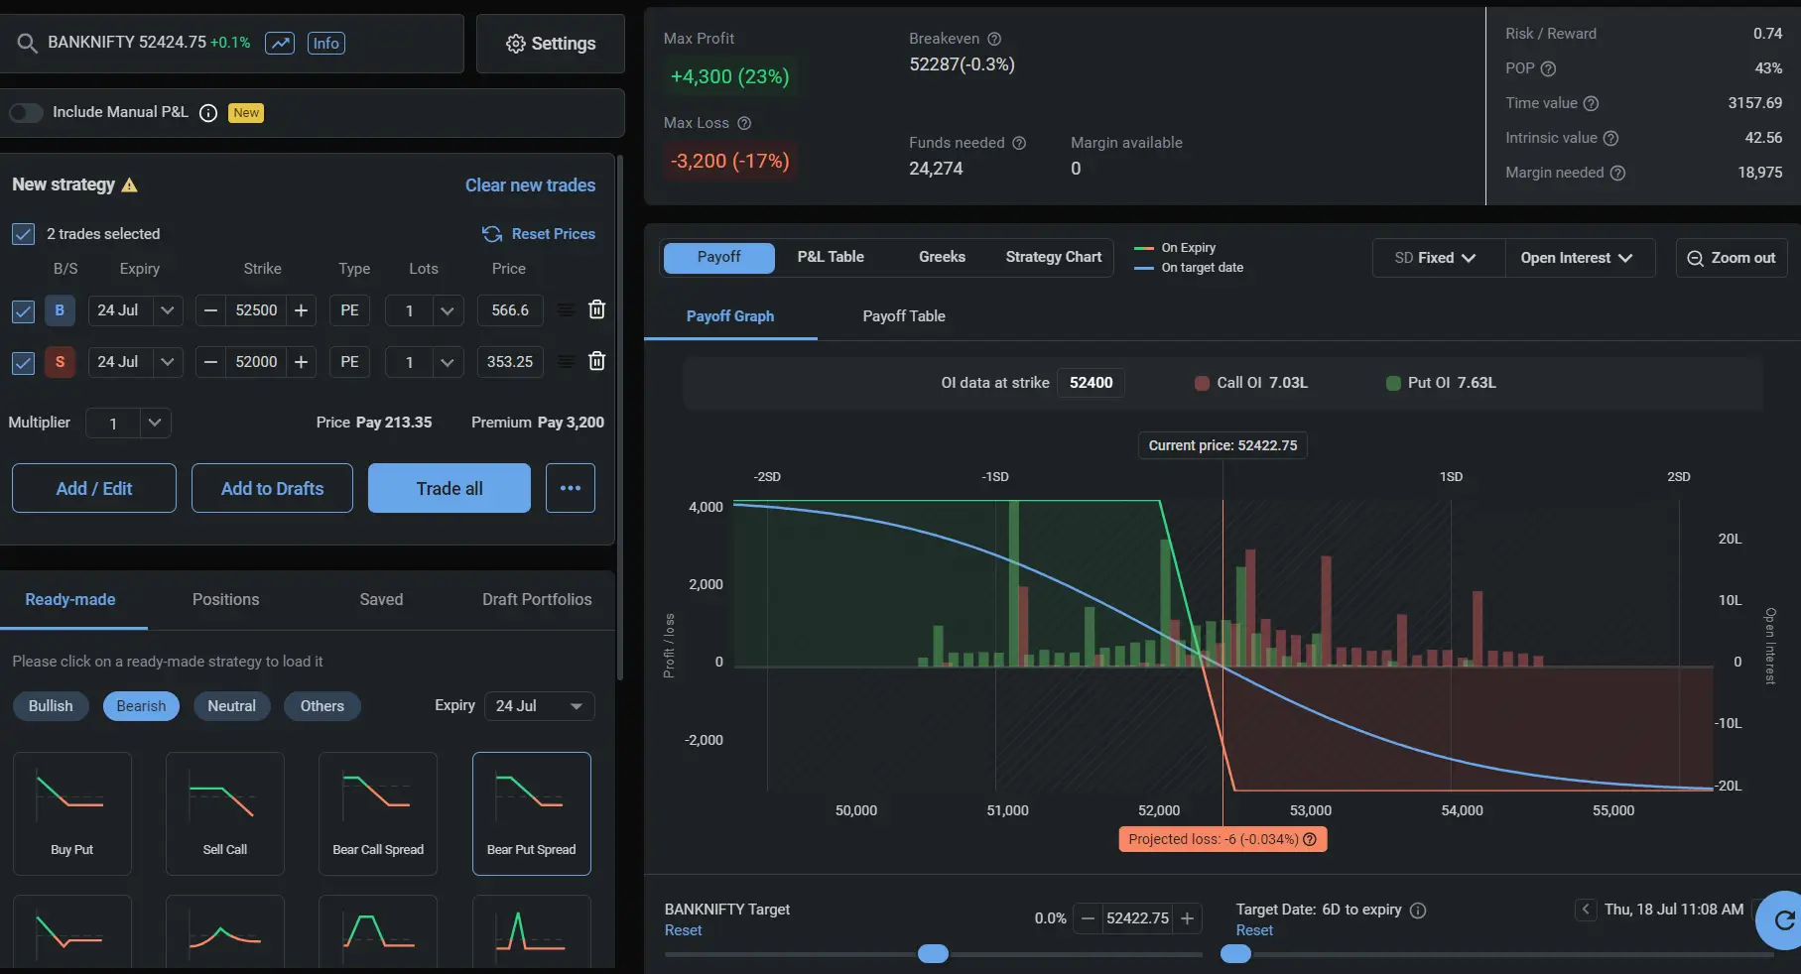
Task: Delete the 52000 PE trade with trash icon
Action: pos(596,361)
